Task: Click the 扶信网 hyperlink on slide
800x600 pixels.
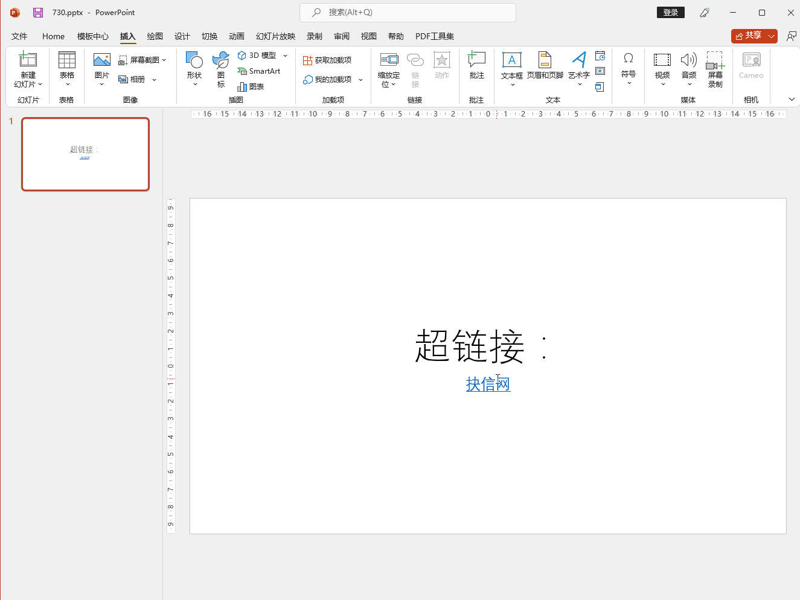Action: click(488, 384)
